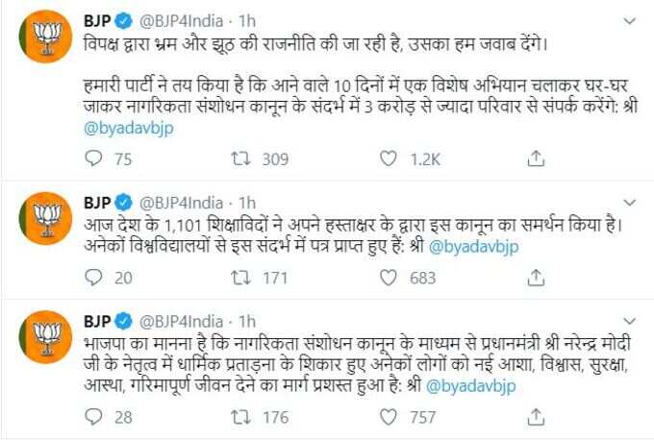Like the tweet with 683 likes
Screen dimensions: 654x440
point(389,278)
